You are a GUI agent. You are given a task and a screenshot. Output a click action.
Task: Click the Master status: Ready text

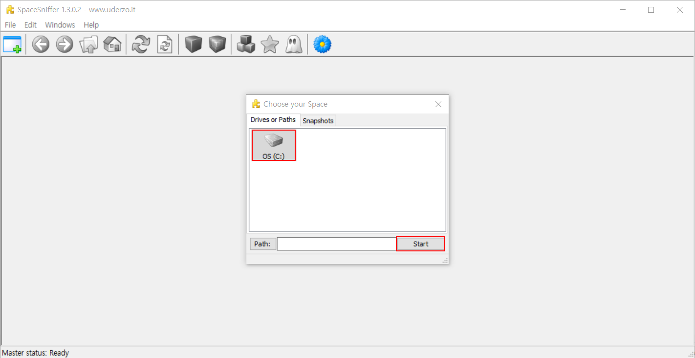[x=36, y=353]
